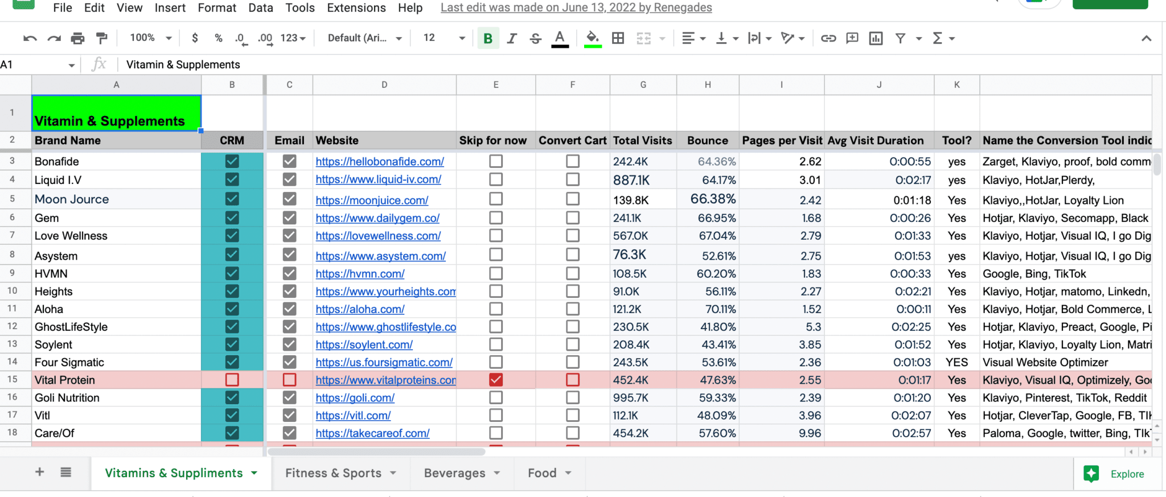
Task: Open the zoom level dropdown
Action: point(151,38)
